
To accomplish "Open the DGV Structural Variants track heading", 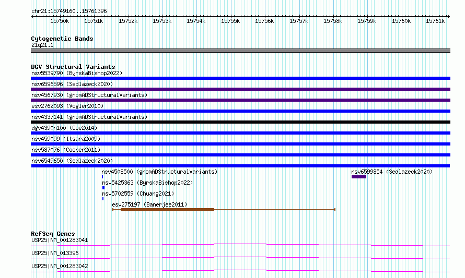I will coord(73,67).
